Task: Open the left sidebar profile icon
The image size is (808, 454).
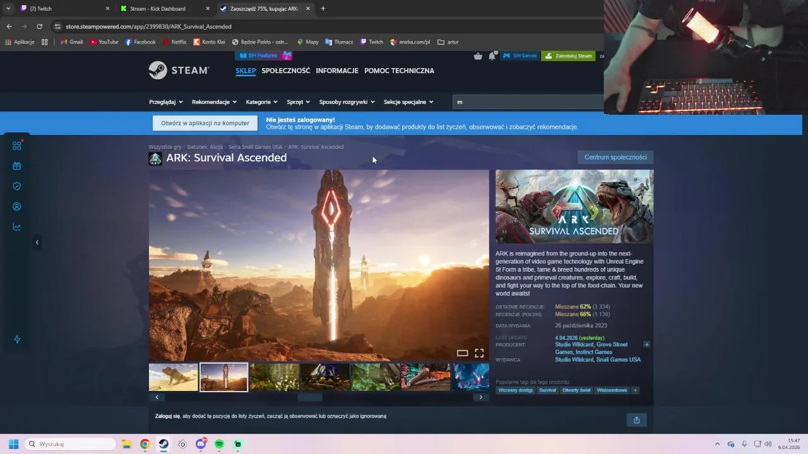Action: [17, 206]
